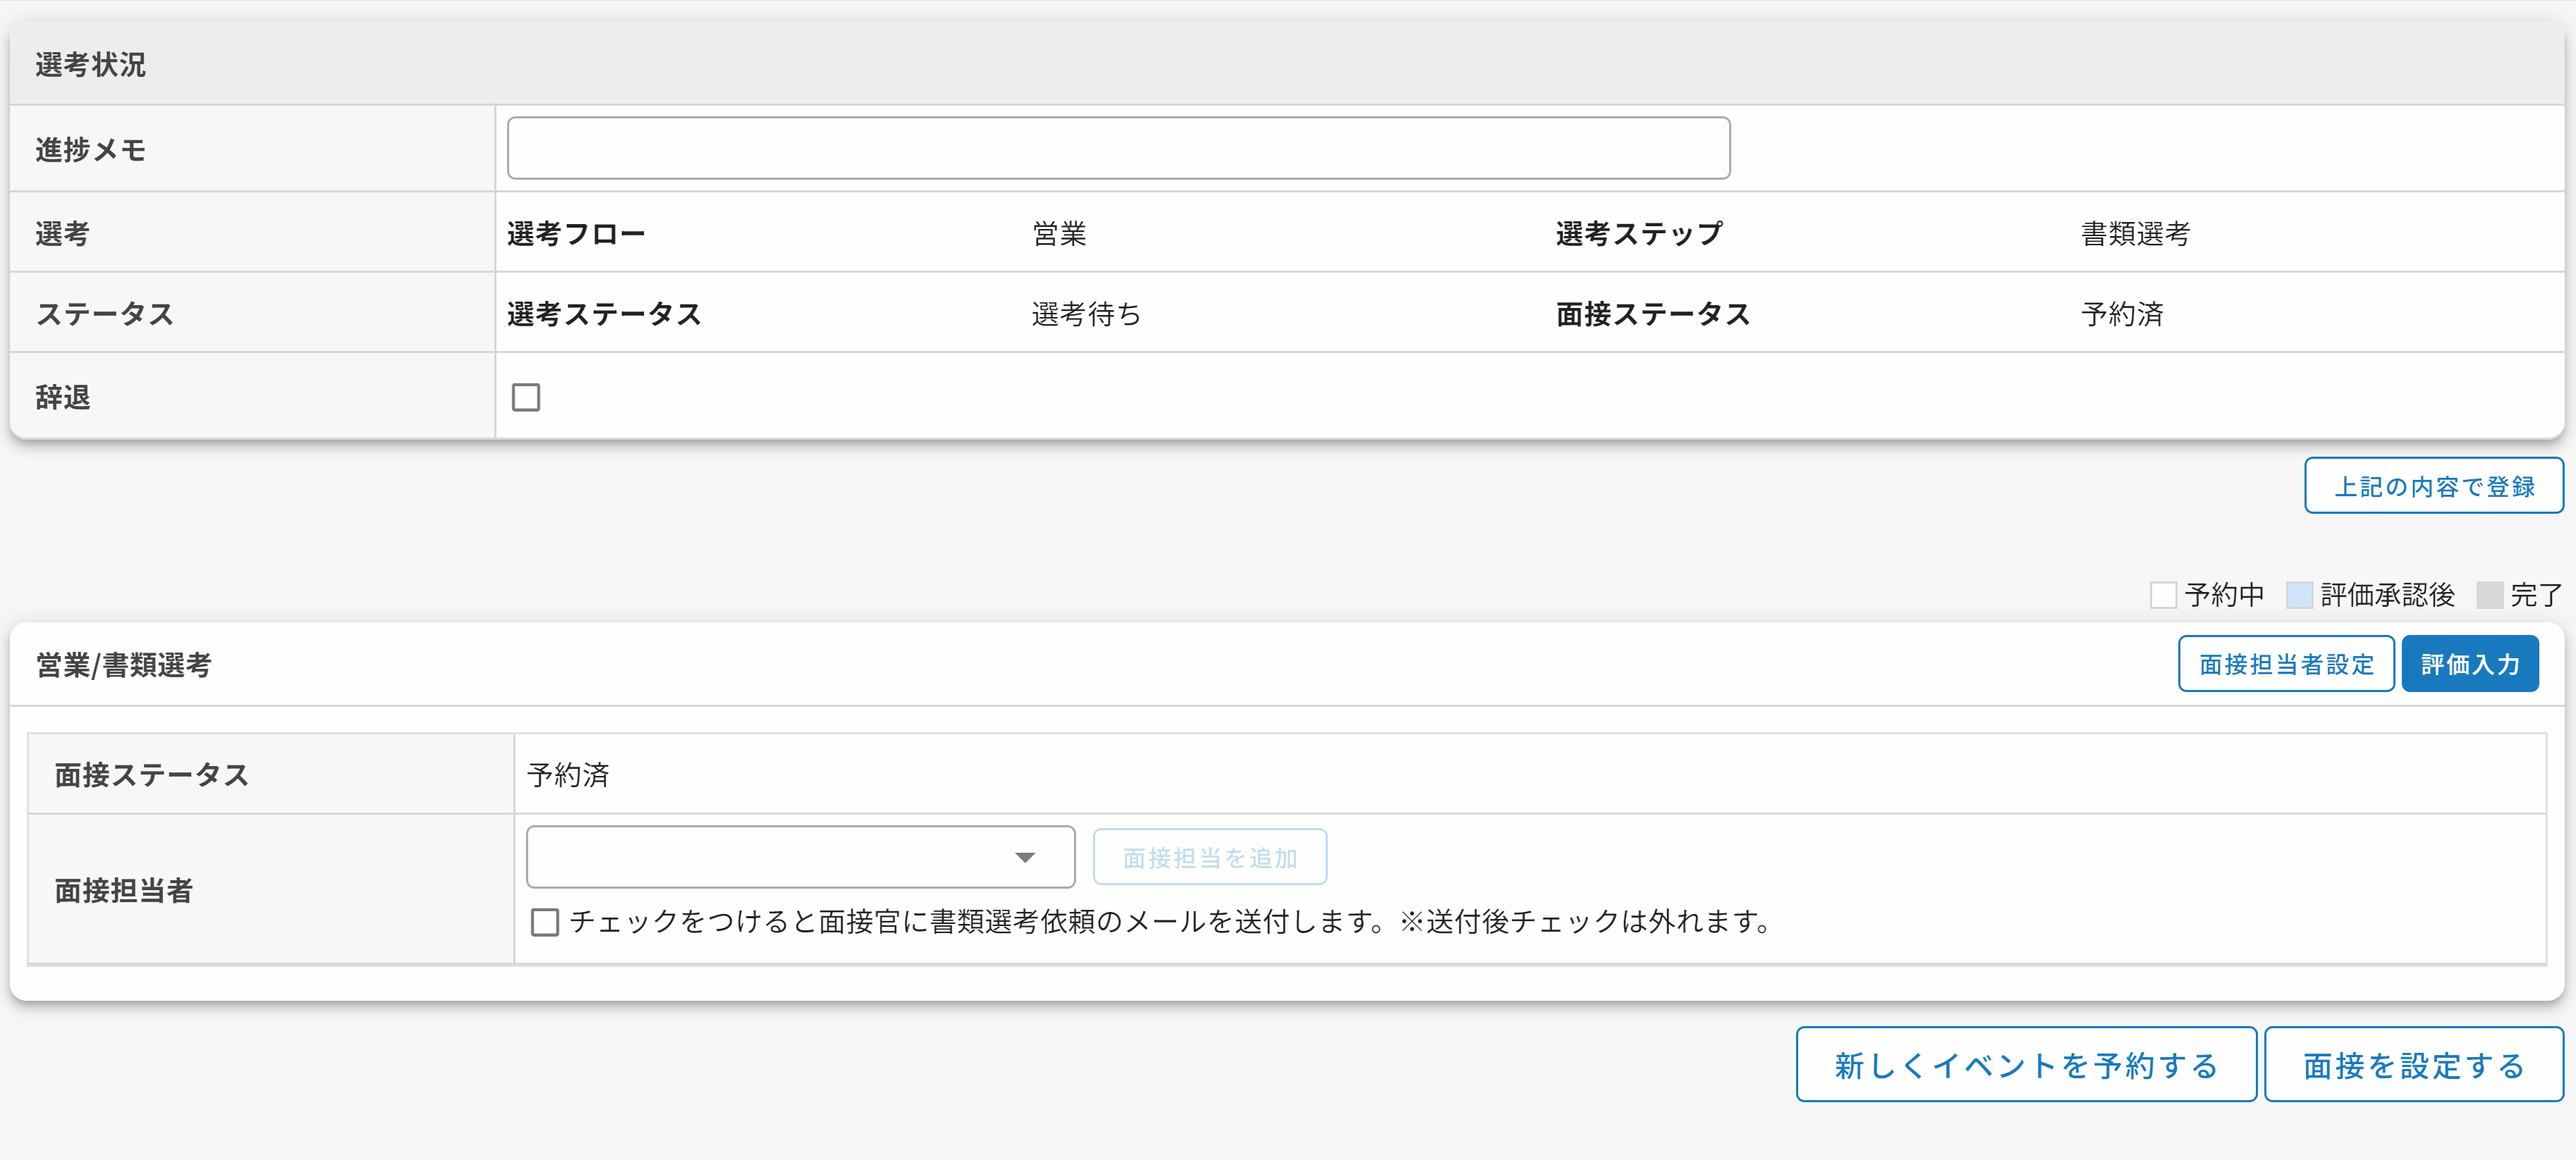Image resolution: width=2576 pixels, height=1160 pixels.
Task: Click the 予約済 text beside 面接ステータス in lower panel
Action: [568, 775]
